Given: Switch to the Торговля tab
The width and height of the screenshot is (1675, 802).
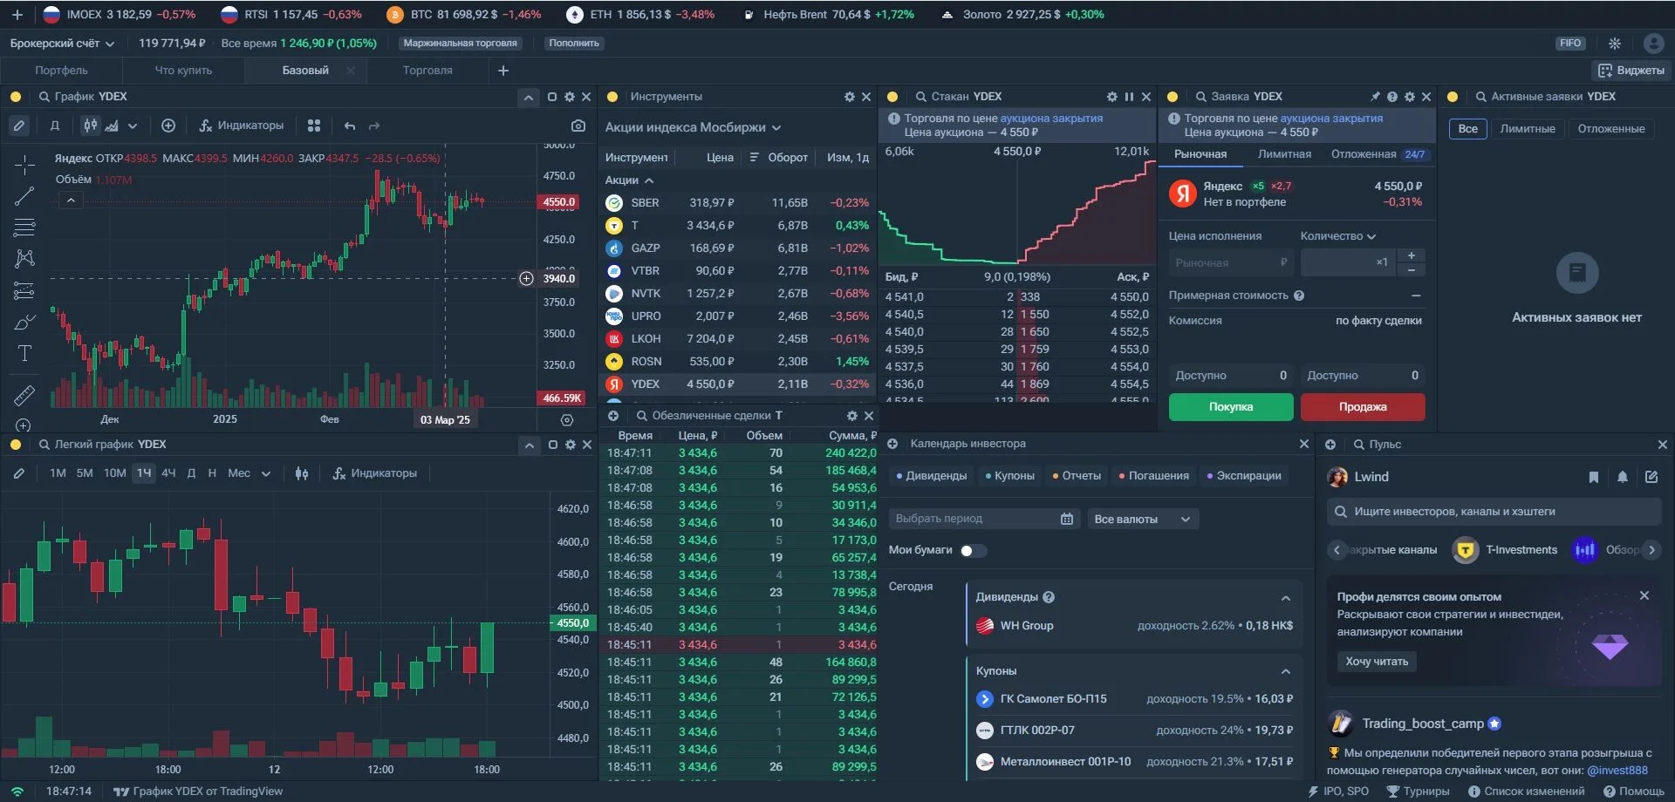Looking at the screenshot, I should (x=427, y=71).
